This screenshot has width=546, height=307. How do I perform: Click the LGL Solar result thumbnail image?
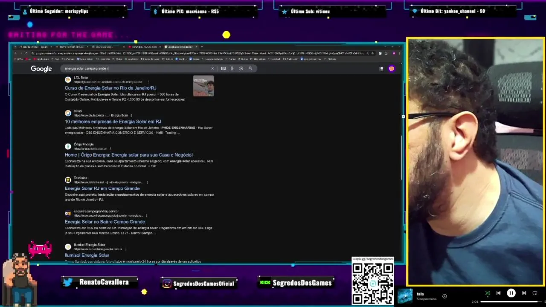[x=203, y=86]
